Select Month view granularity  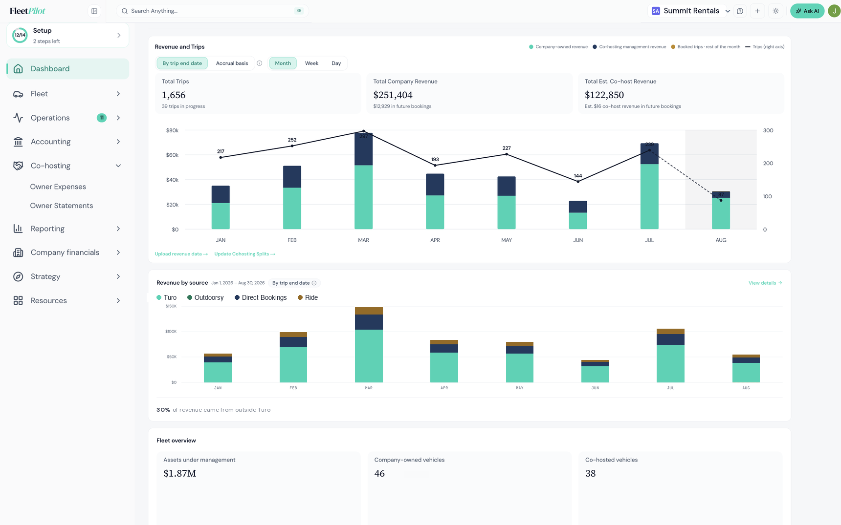click(x=283, y=63)
